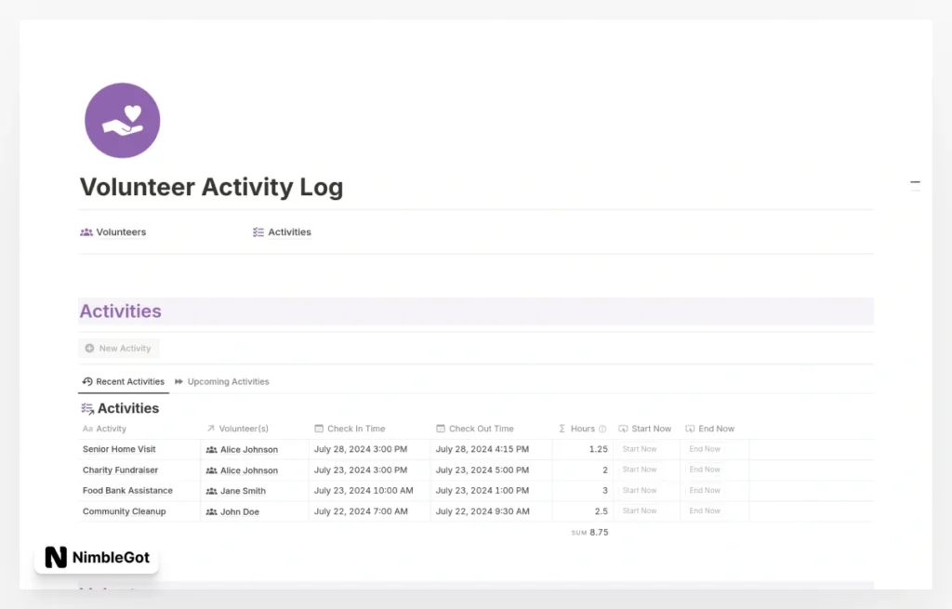This screenshot has height=609, width=952.
Task: Click the button icon of Start Now header
Action: point(623,429)
